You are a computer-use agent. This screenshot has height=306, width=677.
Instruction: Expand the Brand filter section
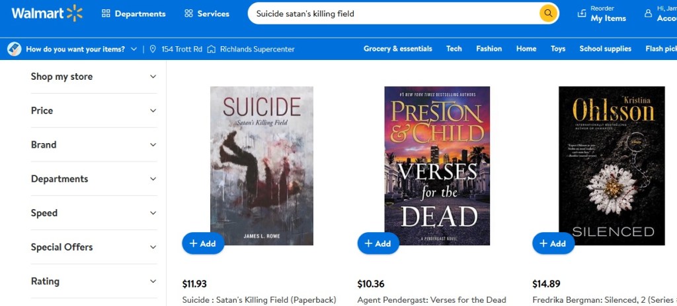pyautogui.click(x=93, y=145)
